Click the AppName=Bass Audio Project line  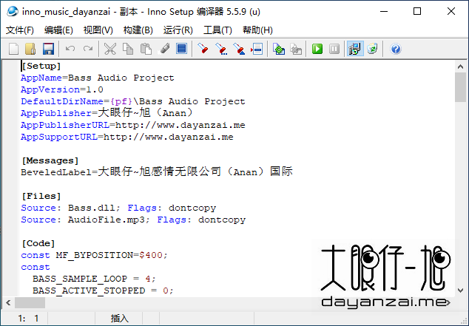click(97, 78)
